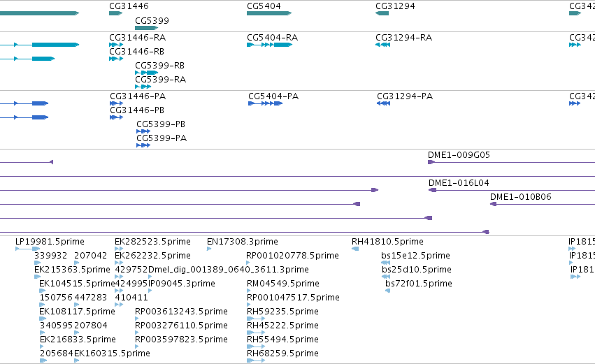Click protein label CG5399-PA

(162, 138)
